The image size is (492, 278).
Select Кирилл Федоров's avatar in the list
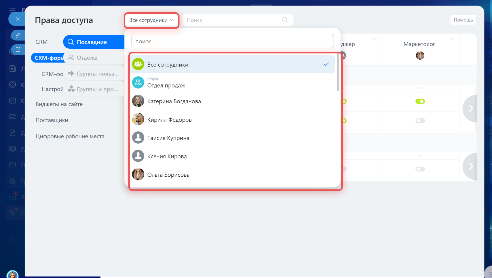click(138, 119)
